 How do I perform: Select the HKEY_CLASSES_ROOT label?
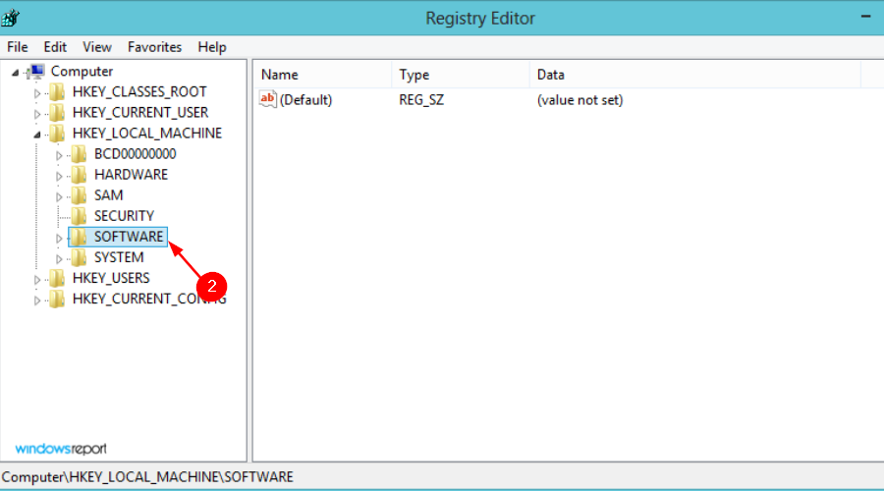139,92
